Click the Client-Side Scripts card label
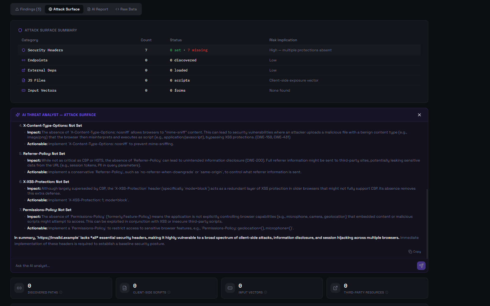490x306 pixels. [150, 293]
